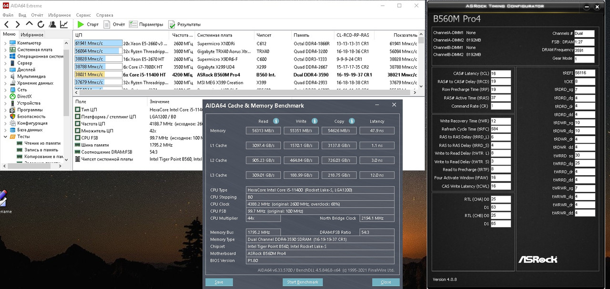Click Start Benchmark button
This screenshot has width=610, height=289.
(x=302, y=282)
